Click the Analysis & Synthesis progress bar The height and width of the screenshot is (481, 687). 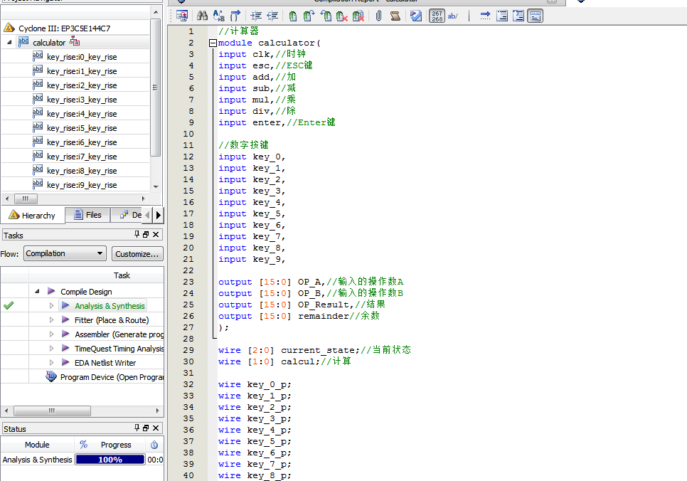coord(110,460)
